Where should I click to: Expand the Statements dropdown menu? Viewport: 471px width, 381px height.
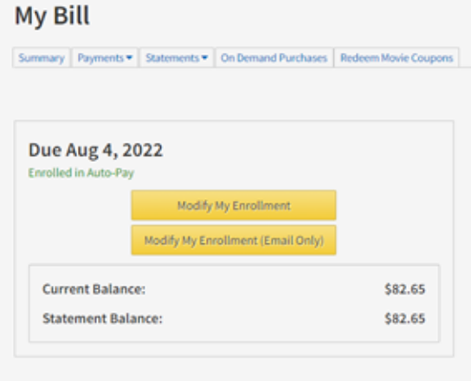(177, 58)
